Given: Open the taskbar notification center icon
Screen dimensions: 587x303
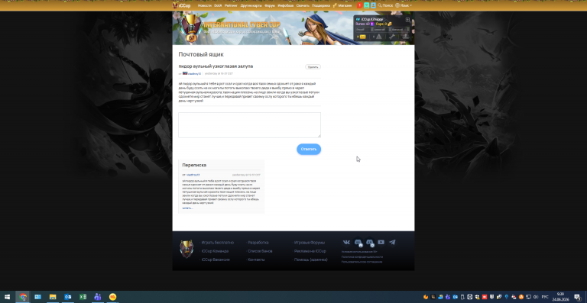Looking at the screenshot, I should [577, 297].
